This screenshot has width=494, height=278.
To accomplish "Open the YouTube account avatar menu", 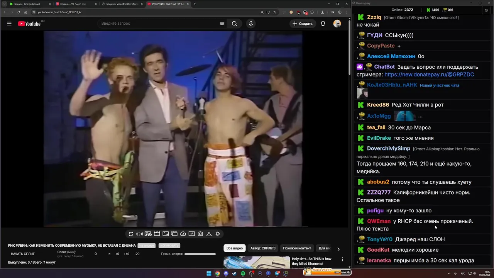I will (337, 24).
